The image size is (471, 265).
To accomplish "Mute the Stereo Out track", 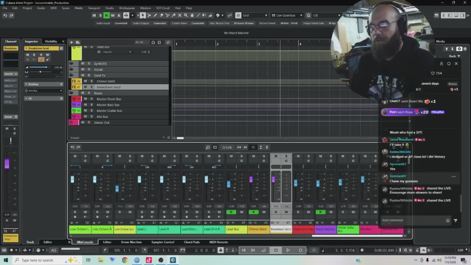I will pos(82,122).
